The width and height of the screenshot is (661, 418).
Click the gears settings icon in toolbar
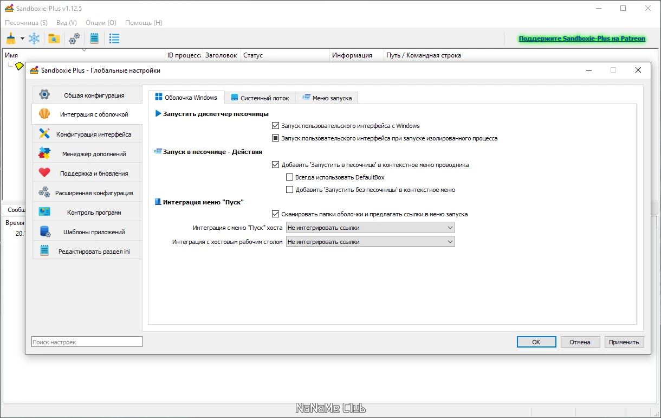tap(74, 38)
